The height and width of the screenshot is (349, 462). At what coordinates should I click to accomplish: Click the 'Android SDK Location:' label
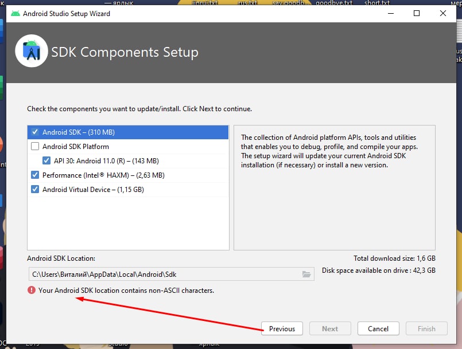tap(61, 258)
